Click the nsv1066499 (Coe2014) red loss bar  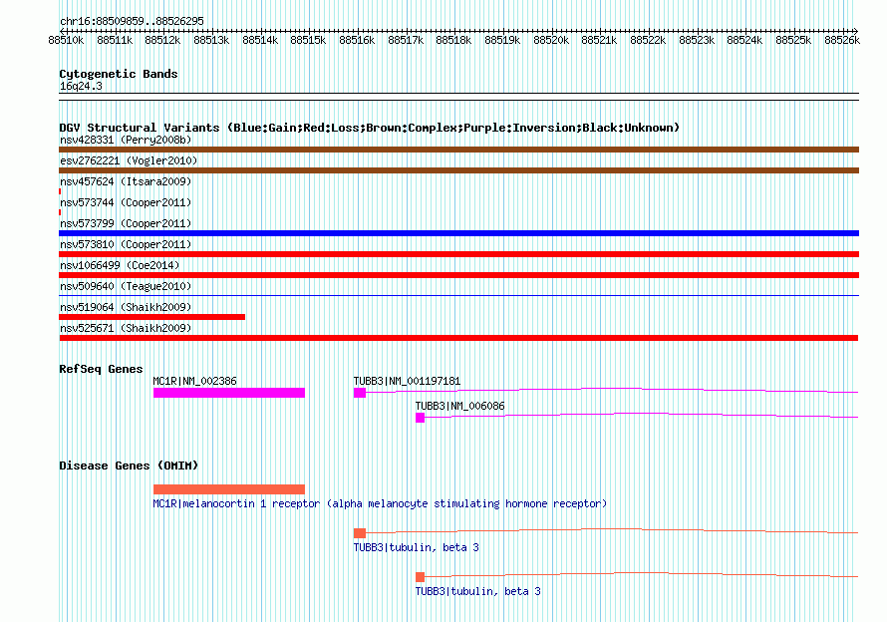point(458,275)
